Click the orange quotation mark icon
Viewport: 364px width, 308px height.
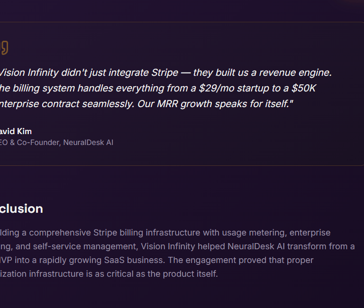4,47
